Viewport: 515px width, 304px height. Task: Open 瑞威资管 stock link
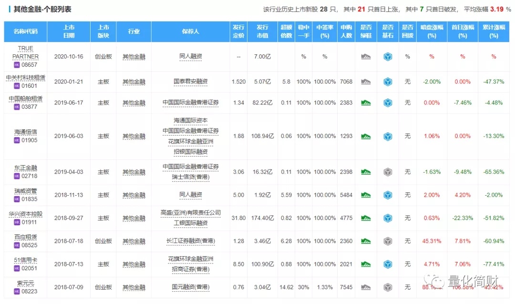point(26,191)
